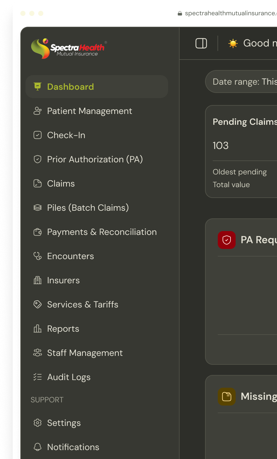Select the Services & Tariffs tag icon
This screenshot has width=277, height=459.
[x=38, y=305]
